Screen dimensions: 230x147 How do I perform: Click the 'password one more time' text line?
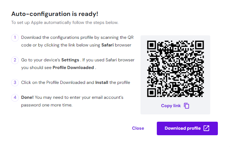coord(46,105)
